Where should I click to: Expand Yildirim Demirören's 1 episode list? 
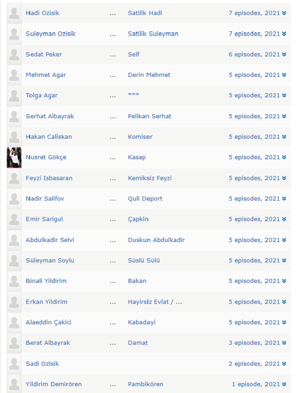click(259, 384)
